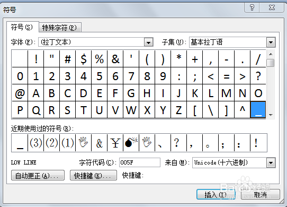Image resolution: width=287 pixels, height=207 pixels.
Task: Switch to the 特殊字符(P) tab
Action: tap(60, 28)
